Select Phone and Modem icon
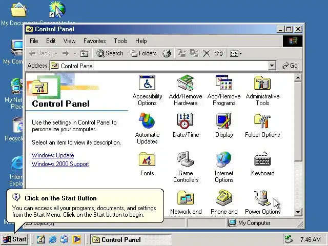 pos(224,198)
